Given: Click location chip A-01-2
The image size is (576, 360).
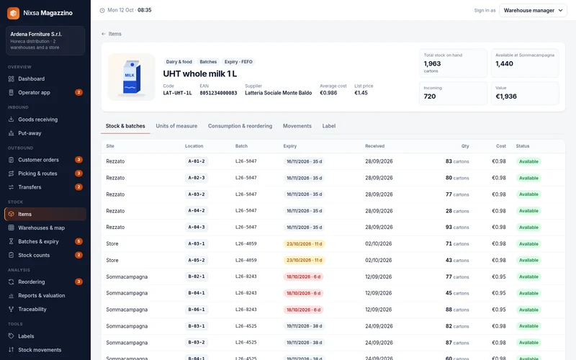Looking at the screenshot, I should (x=197, y=161).
